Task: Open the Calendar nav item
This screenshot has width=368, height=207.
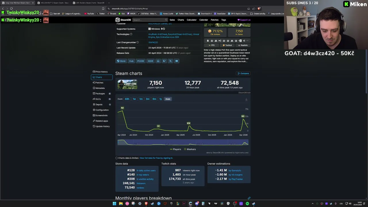Action: [204, 20]
